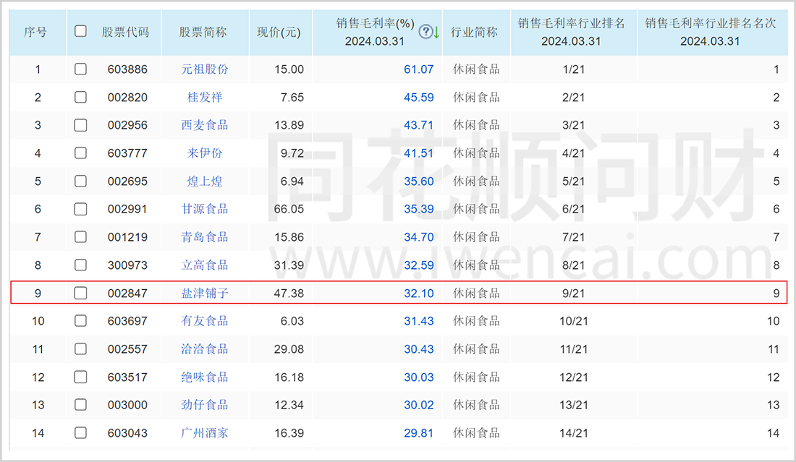Screen dimensions: 796x462
Task: Toggle the select-all checkbox in header
Action: tap(80, 31)
